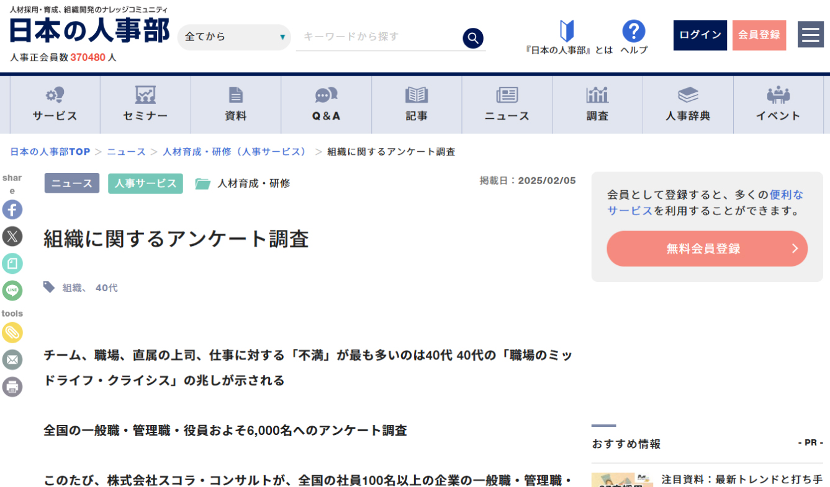Share the article on Facebook

12,209
